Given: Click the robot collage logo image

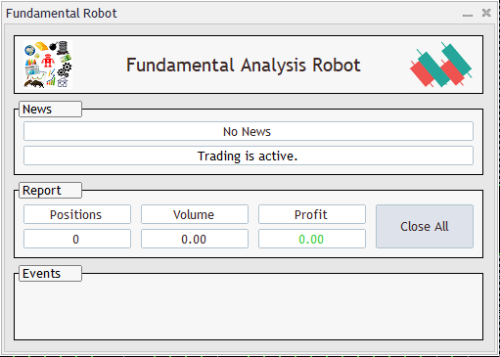Looking at the screenshot, I should pos(48,65).
